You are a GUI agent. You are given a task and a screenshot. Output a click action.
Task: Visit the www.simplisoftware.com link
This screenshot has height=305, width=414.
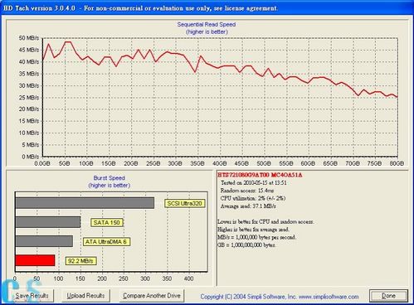point(329,297)
